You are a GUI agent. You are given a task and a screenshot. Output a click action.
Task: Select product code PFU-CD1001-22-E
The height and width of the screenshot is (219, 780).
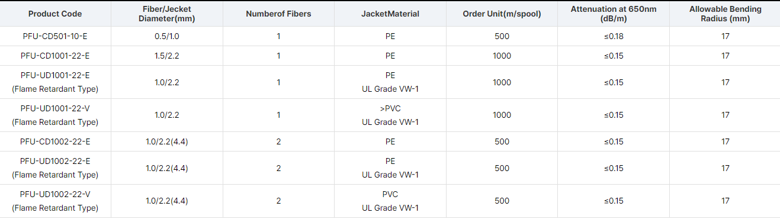pos(55,56)
